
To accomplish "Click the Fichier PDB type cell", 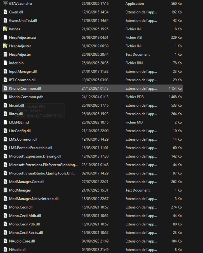I will tap(134, 97).
